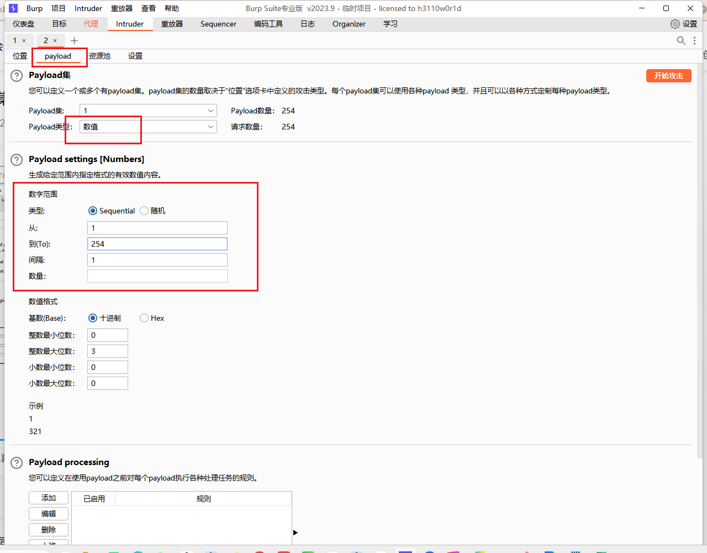
Task: Switch to the 仪表盘 tab
Action: click(24, 24)
